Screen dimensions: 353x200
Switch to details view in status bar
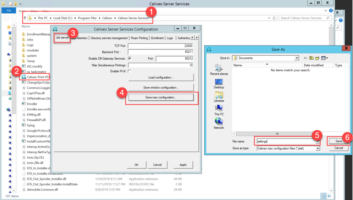click(323, 196)
